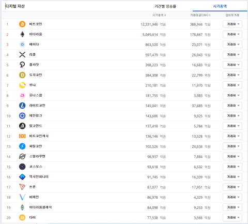Click the Stellar Lumens logo in row 14
This screenshot has width=248, height=224.
tap(22, 157)
